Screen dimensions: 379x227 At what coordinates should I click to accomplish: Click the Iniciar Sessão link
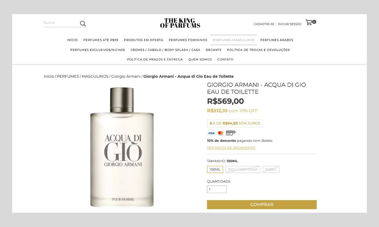[290, 24]
